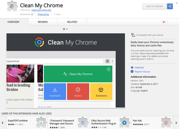The width and height of the screenshot is (180, 129).
Task: Click the Clean My Chrome title text
Action: click(42, 5)
